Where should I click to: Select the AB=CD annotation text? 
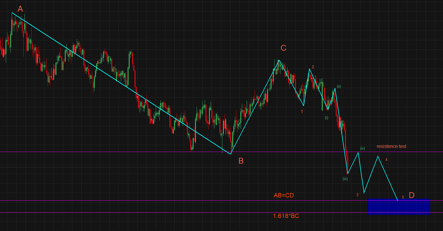click(x=284, y=195)
